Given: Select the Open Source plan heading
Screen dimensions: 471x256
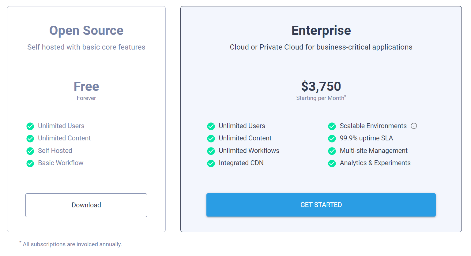Looking at the screenshot, I should [86, 31].
